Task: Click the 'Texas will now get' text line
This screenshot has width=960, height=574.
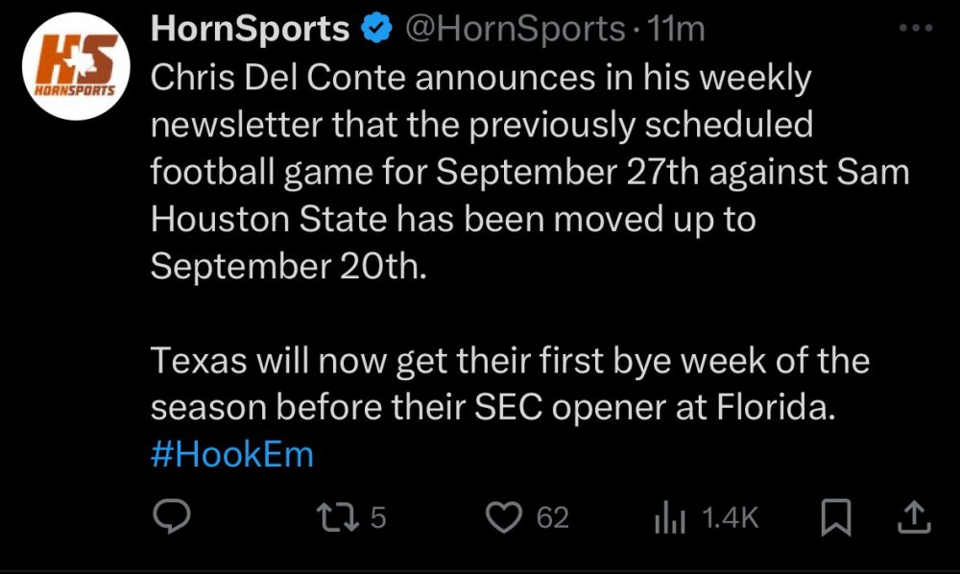Action: click(510, 361)
